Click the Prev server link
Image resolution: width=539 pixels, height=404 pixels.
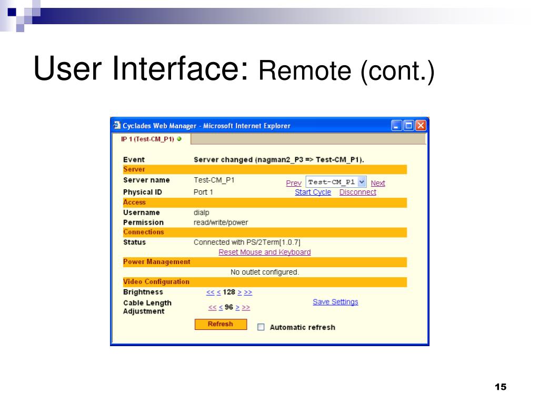coord(294,183)
